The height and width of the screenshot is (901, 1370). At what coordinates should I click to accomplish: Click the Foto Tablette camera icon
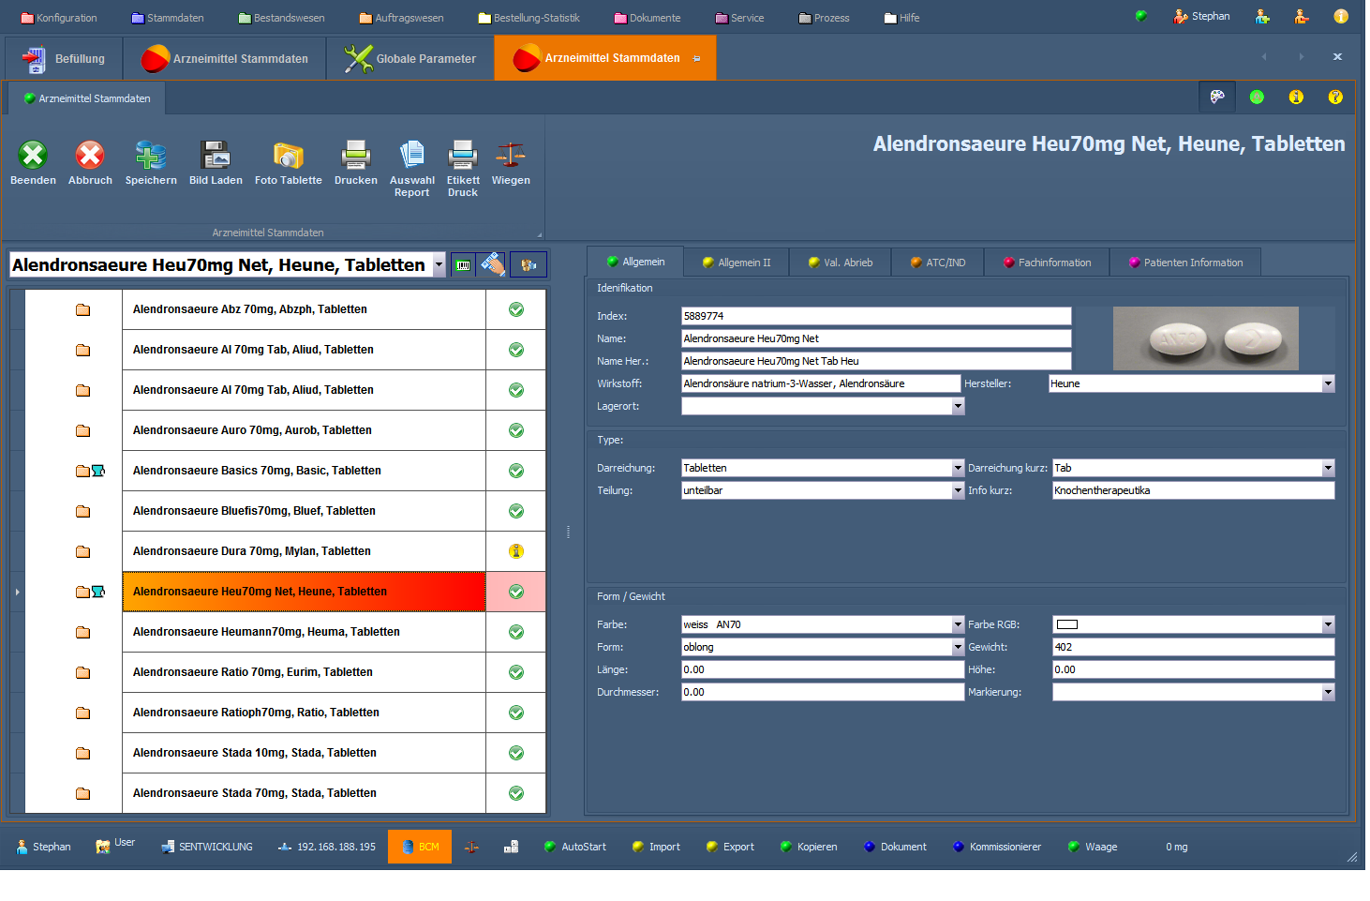[x=288, y=156]
